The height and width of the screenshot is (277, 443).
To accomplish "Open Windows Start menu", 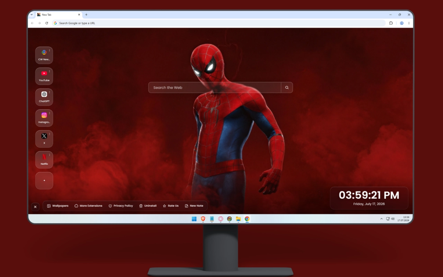I will coord(194,219).
